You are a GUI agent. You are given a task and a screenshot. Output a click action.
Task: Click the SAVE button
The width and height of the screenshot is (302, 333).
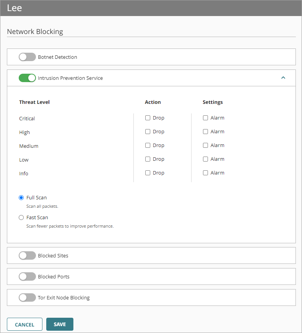pos(60,324)
